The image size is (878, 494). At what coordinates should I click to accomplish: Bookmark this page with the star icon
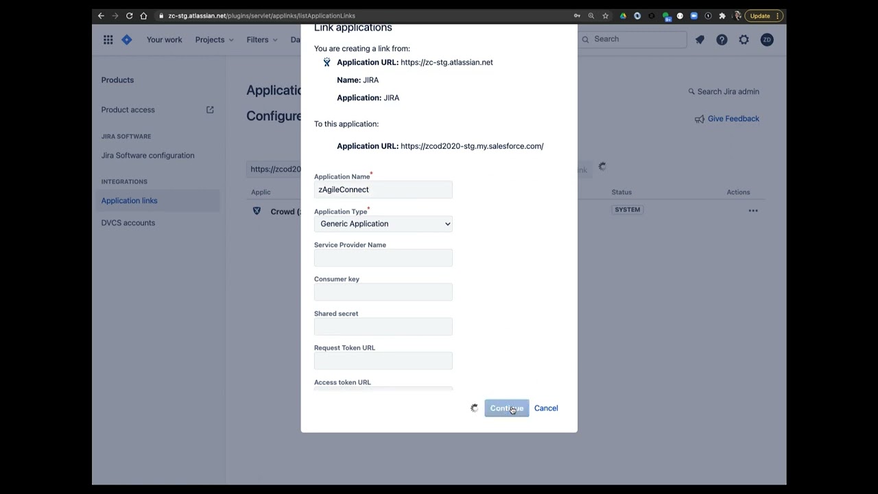click(605, 16)
